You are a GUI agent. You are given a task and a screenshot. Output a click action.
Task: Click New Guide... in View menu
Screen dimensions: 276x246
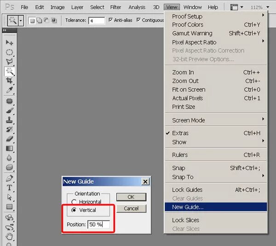pyautogui.click(x=216, y=207)
